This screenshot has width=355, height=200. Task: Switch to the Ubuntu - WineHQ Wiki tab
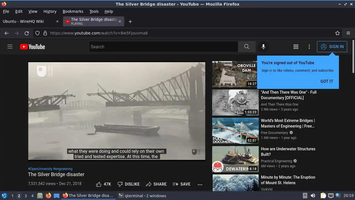tap(31, 21)
